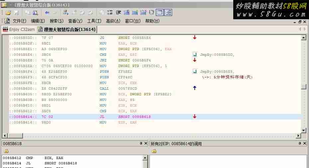Select the address ::0085B5E6:: CMP row

[155, 54]
